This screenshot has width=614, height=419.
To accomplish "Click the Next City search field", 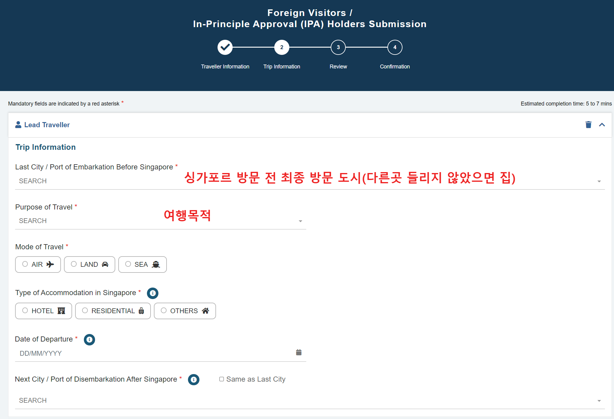I will coord(310,401).
